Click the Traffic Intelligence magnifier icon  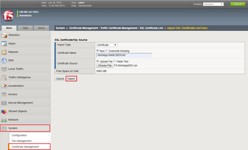coord(4,77)
